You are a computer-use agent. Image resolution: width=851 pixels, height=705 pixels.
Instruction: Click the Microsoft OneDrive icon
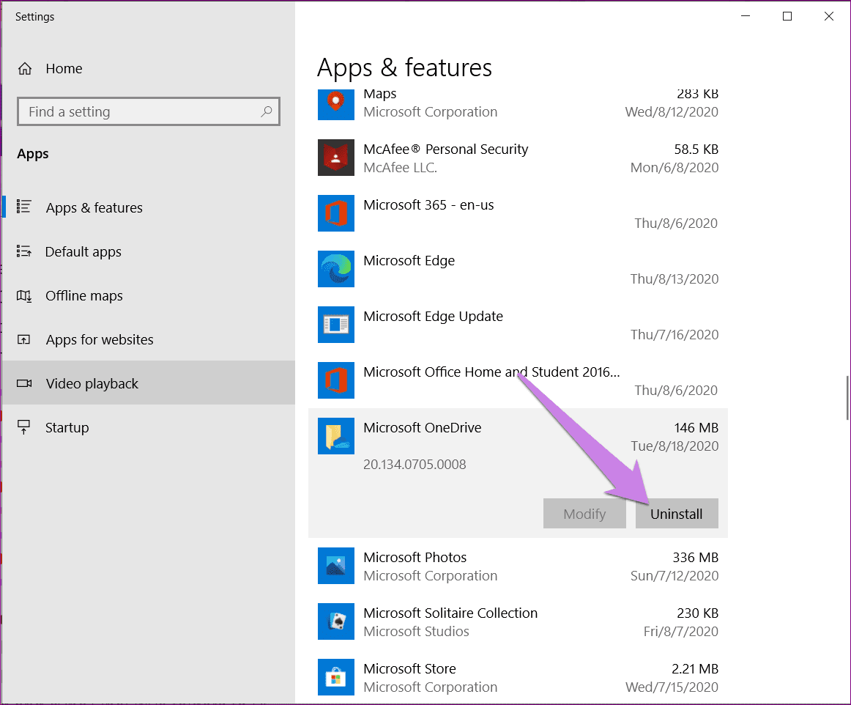coord(336,435)
